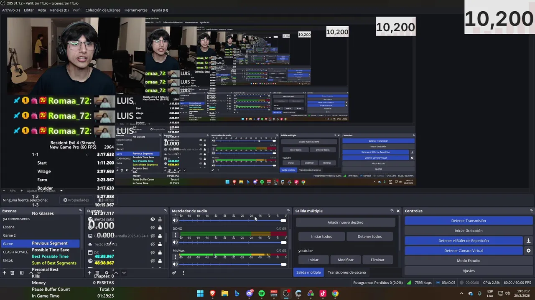Float the Escenas panel with its dock icon
The image size is (535, 300).
[x=81, y=211]
